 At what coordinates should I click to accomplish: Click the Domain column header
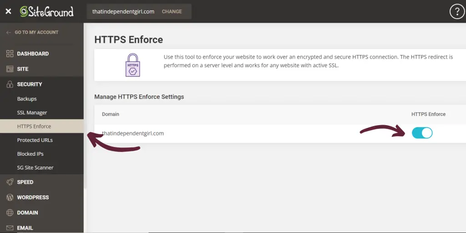coord(111,114)
